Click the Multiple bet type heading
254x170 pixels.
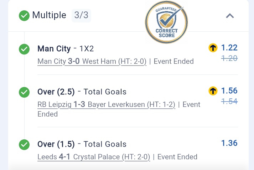click(x=49, y=15)
